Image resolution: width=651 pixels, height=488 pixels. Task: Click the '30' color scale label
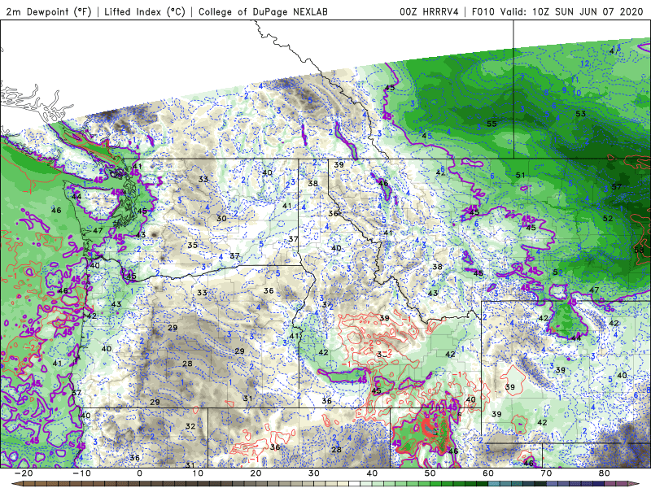[x=314, y=473]
